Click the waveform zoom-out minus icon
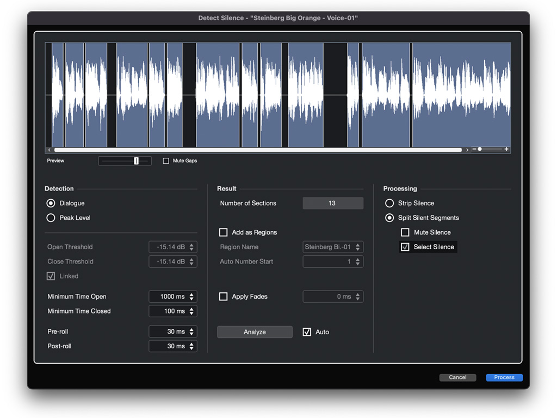Viewport: 557px width, 418px height. coord(474,149)
